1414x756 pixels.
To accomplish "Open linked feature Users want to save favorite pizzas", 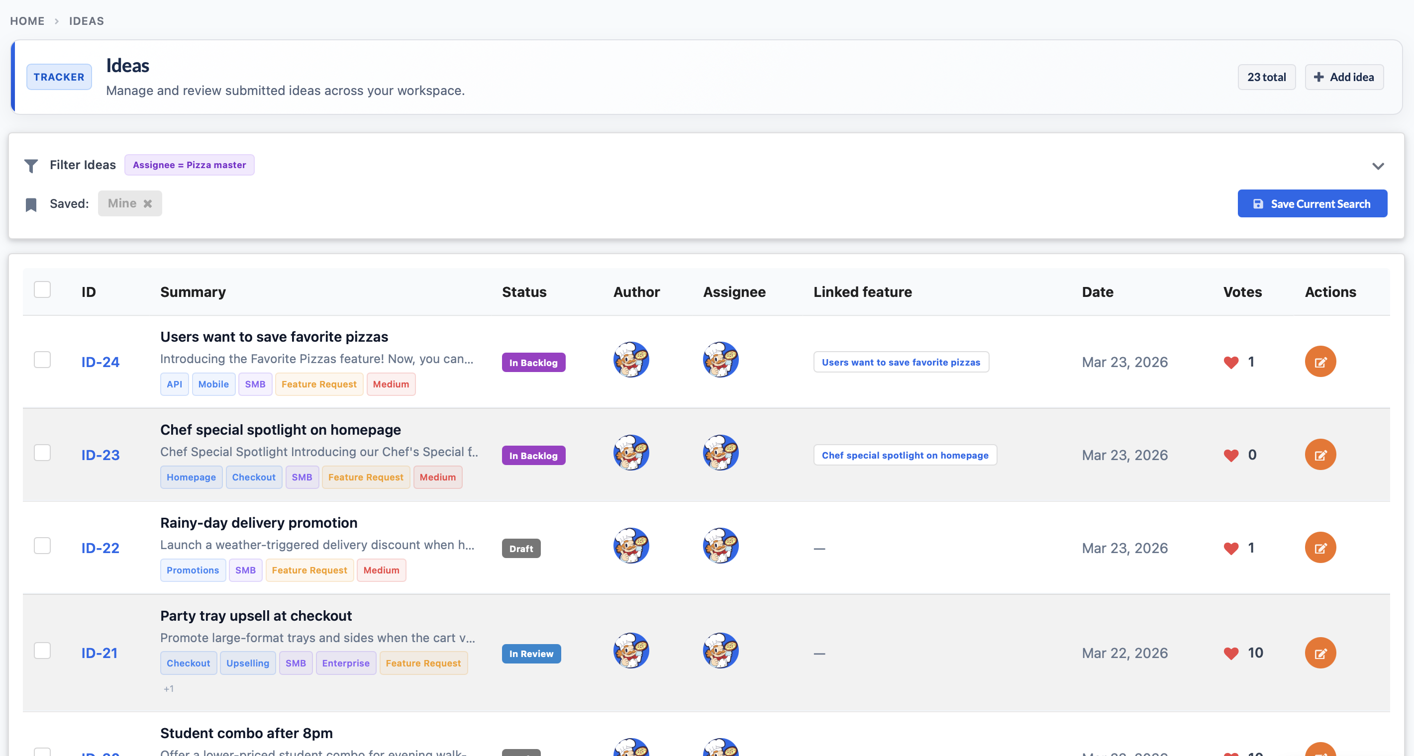I will [901, 362].
